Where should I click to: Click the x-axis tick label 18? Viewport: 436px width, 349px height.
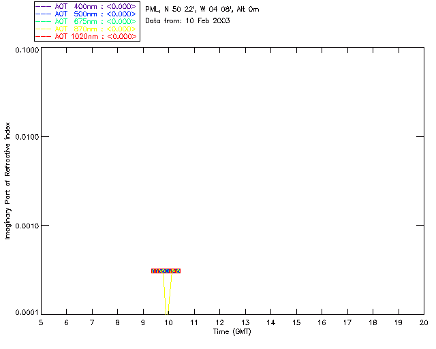pos(373,322)
